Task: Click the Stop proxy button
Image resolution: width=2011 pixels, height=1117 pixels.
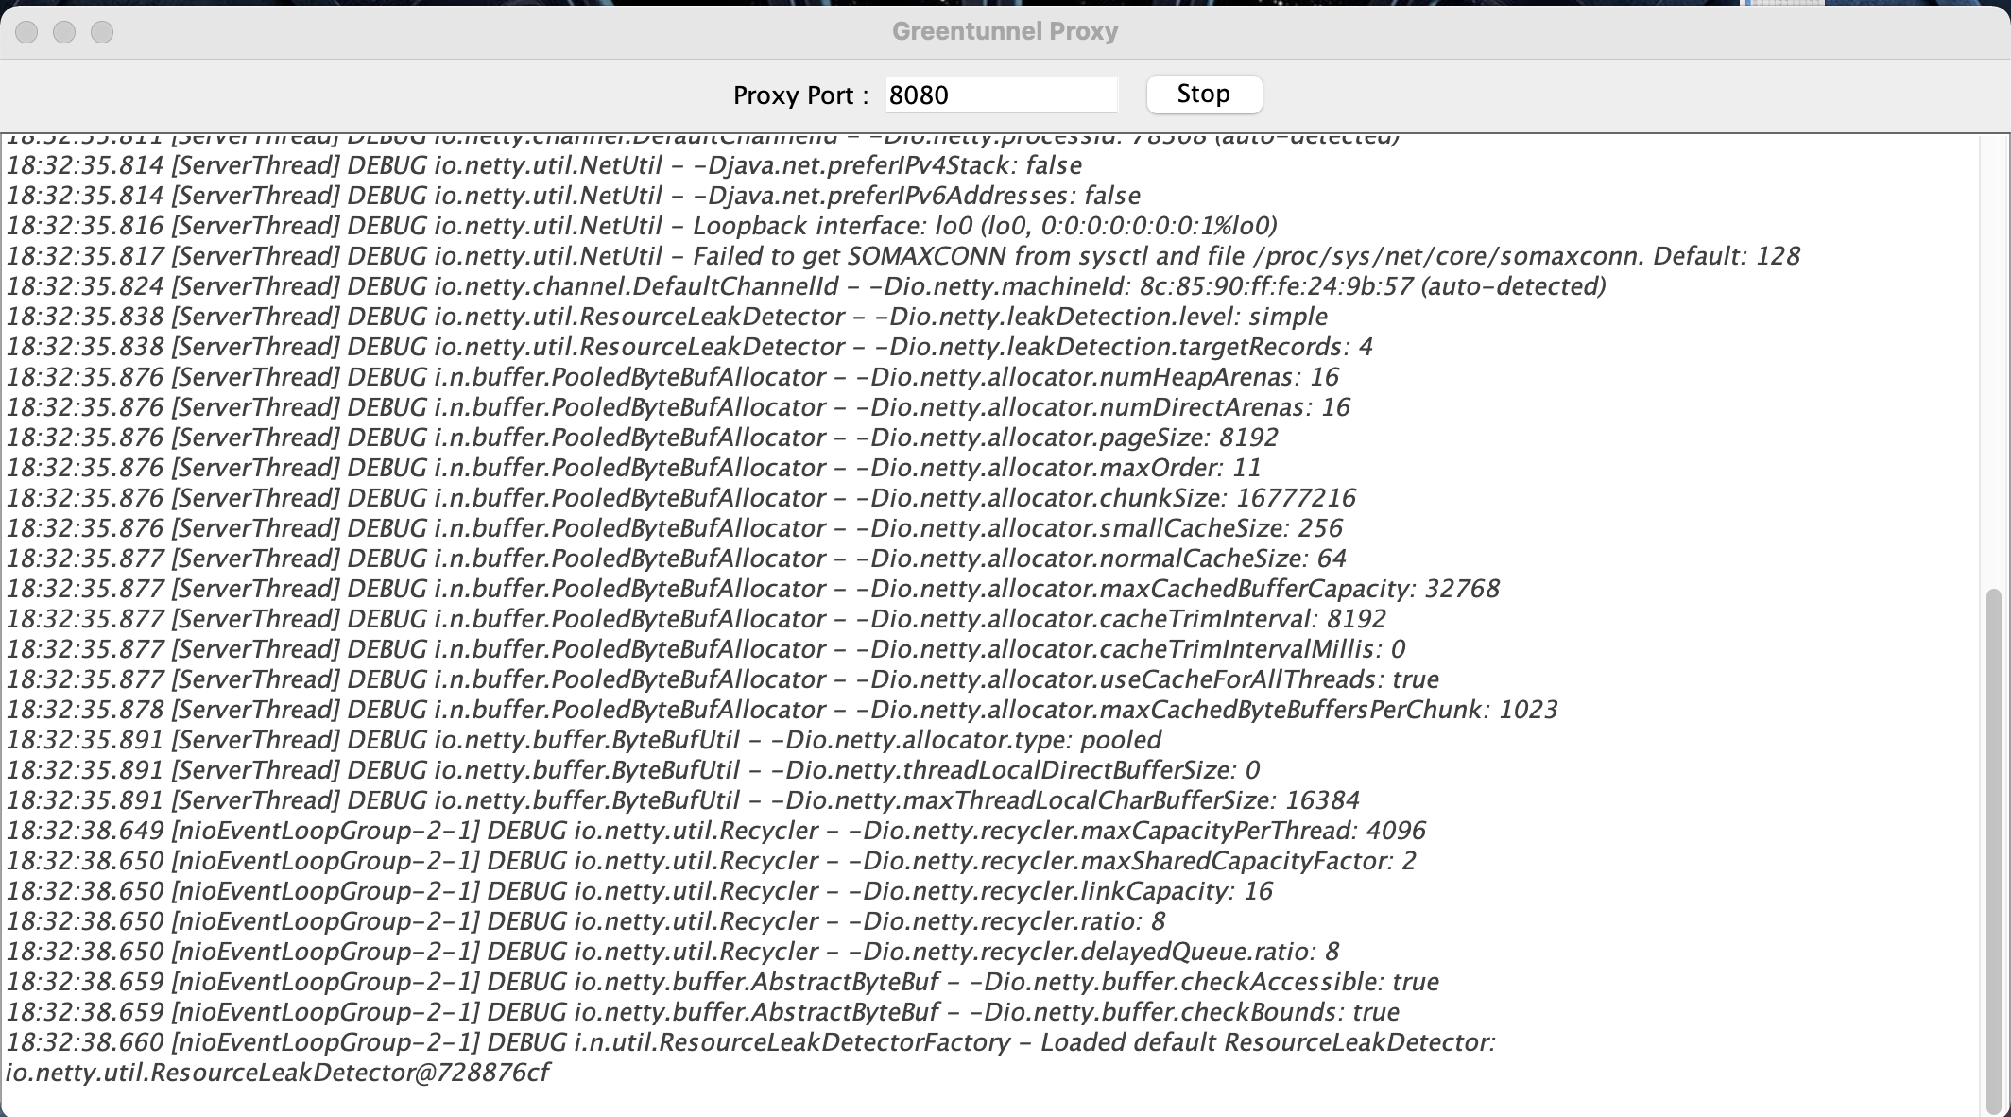Action: coord(1203,95)
